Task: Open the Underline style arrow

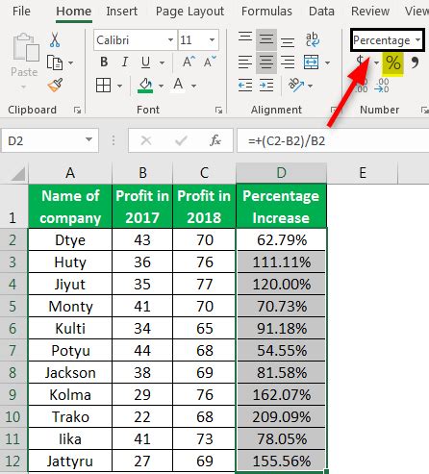Action: tap(162, 62)
